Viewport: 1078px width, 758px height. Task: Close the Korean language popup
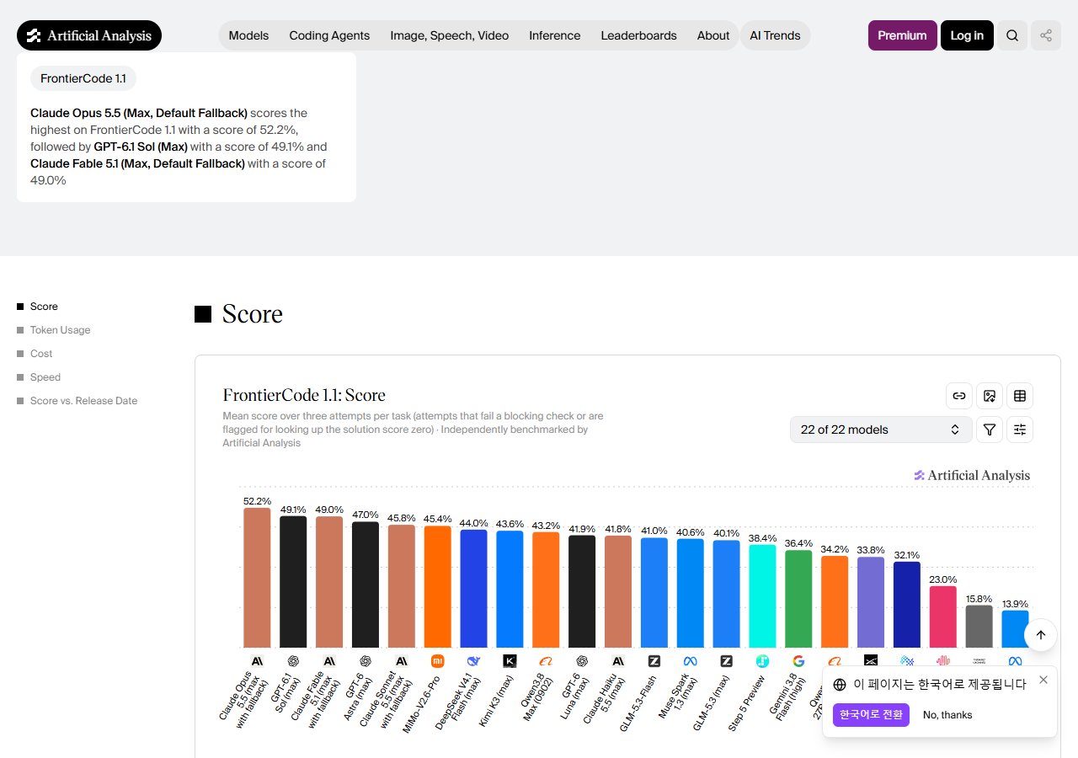pyautogui.click(x=1043, y=680)
